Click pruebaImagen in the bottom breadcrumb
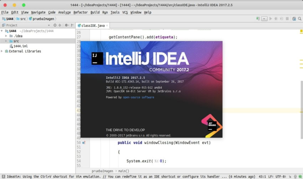This screenshot has width=303, height=179. coord(102,171)
